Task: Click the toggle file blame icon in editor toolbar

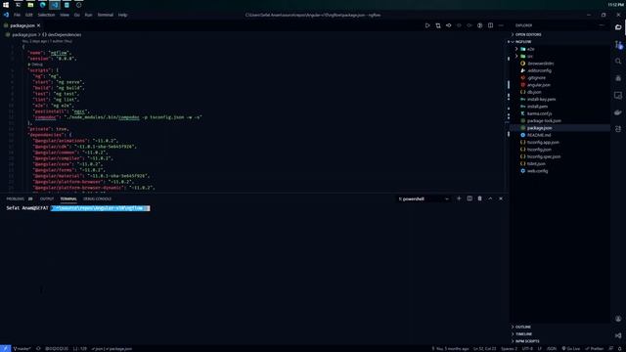Action: [x=479, y=25]
